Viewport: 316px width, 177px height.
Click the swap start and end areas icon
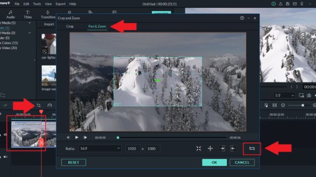coord(252,148)
